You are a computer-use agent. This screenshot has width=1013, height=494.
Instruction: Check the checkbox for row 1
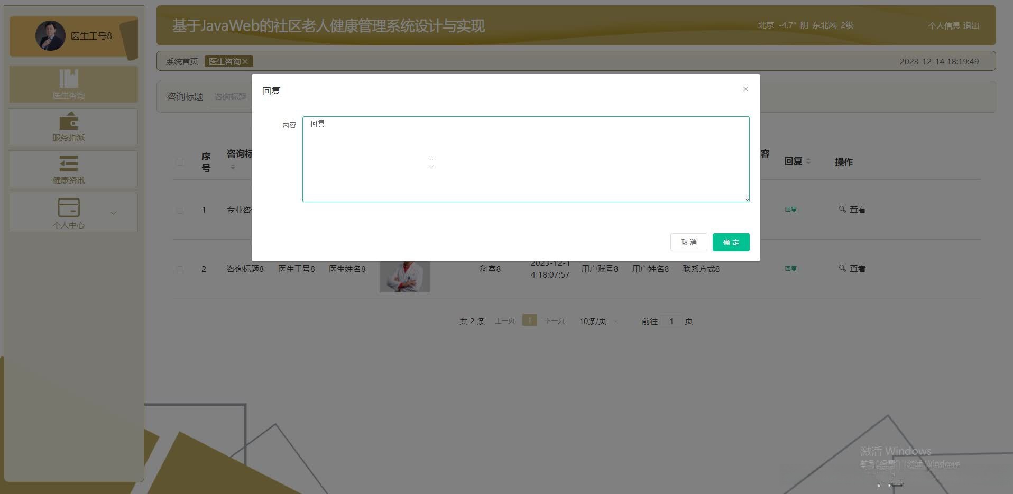(x=180, y=210)
